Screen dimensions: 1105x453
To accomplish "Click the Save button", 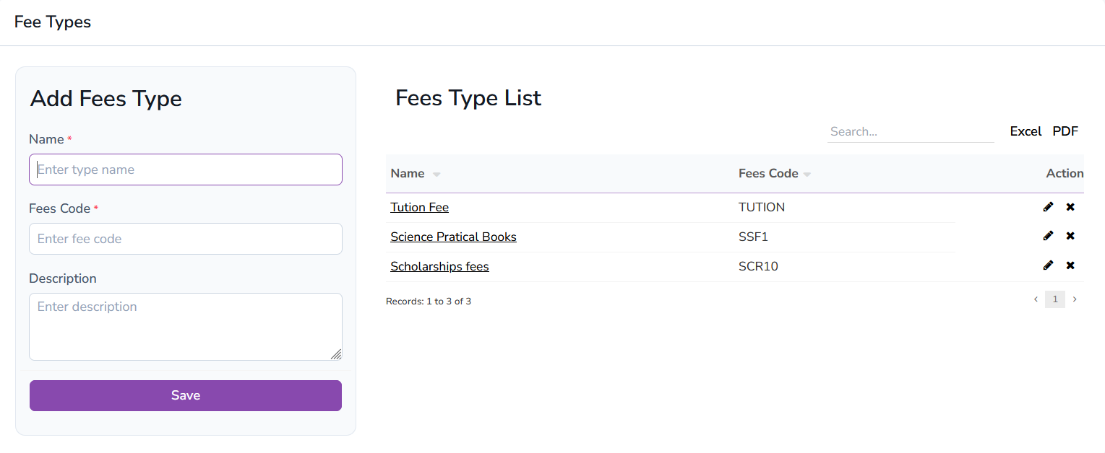I will (185, 395).
